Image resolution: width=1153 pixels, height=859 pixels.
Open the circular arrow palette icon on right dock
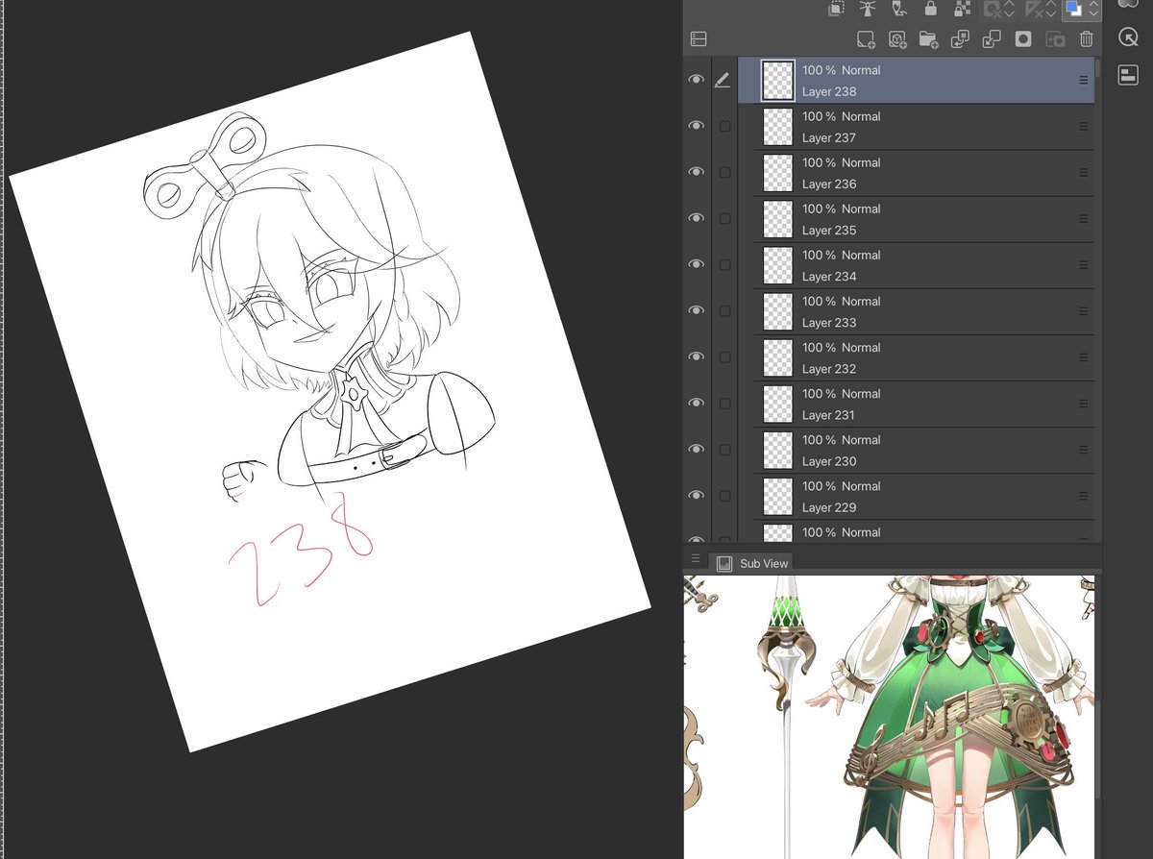[1128, 37]
